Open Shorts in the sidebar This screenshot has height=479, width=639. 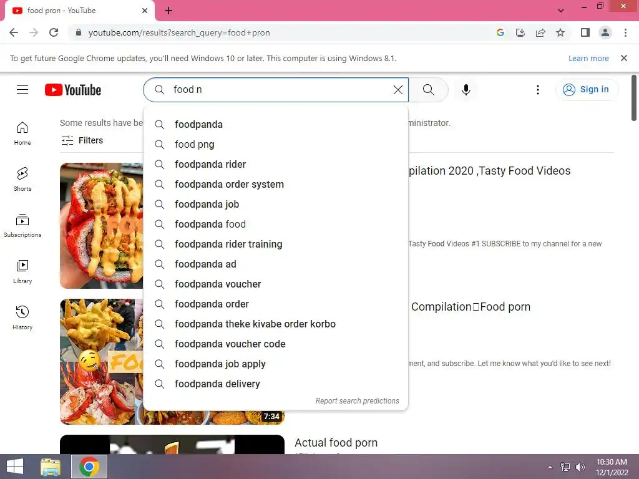(x=22, y=179)
